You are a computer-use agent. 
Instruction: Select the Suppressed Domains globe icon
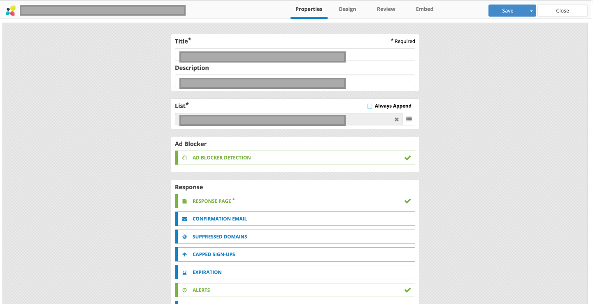(x=184, y=236)
